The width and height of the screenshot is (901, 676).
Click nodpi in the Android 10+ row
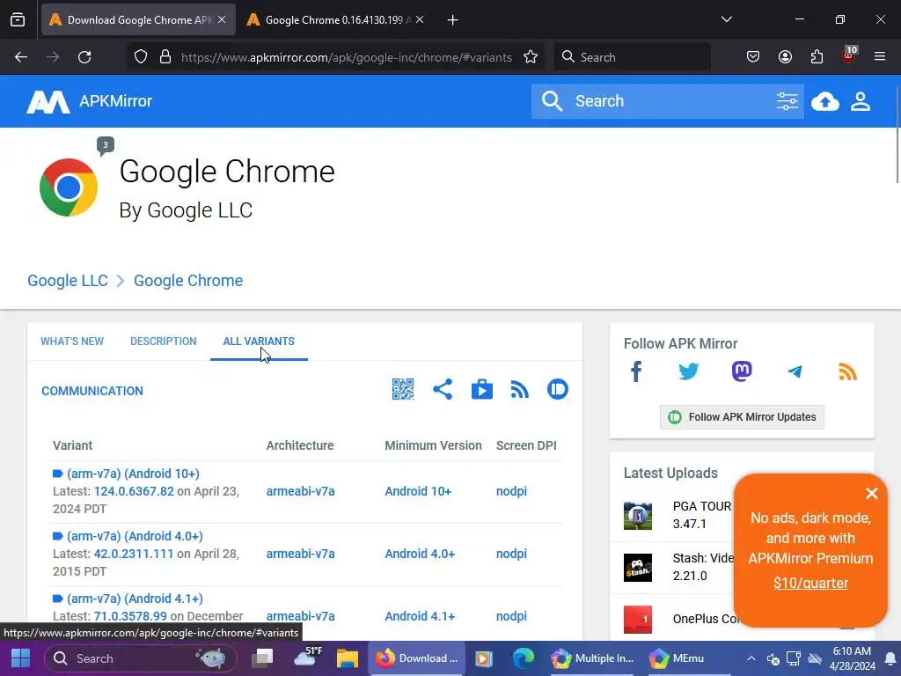click(x=511, y=491)
